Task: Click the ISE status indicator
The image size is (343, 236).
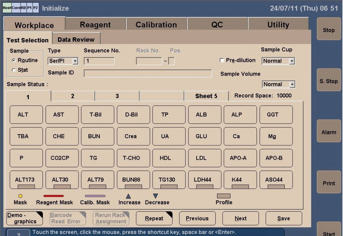Action: [24, 8]
